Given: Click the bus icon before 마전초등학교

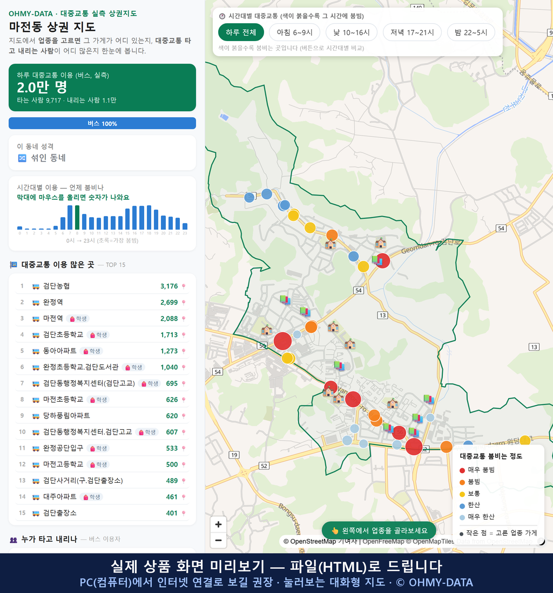Looking at the screenshot, I should pyautogui.click(x=36, y=400).
